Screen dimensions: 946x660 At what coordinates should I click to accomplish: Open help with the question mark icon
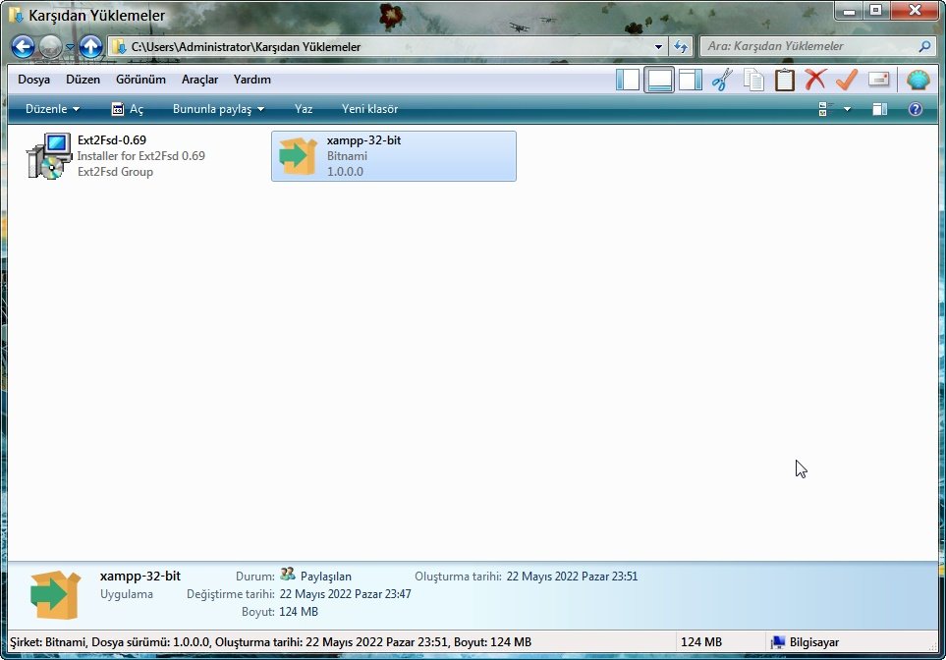(x=916, y=109)
